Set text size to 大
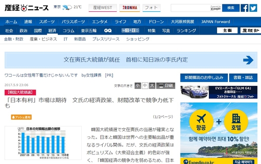Viewport: 261px width, 164px height. [x=152, y=85]
